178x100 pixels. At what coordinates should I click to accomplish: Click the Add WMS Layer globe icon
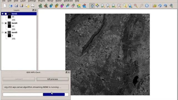click(x=68, y=6)
